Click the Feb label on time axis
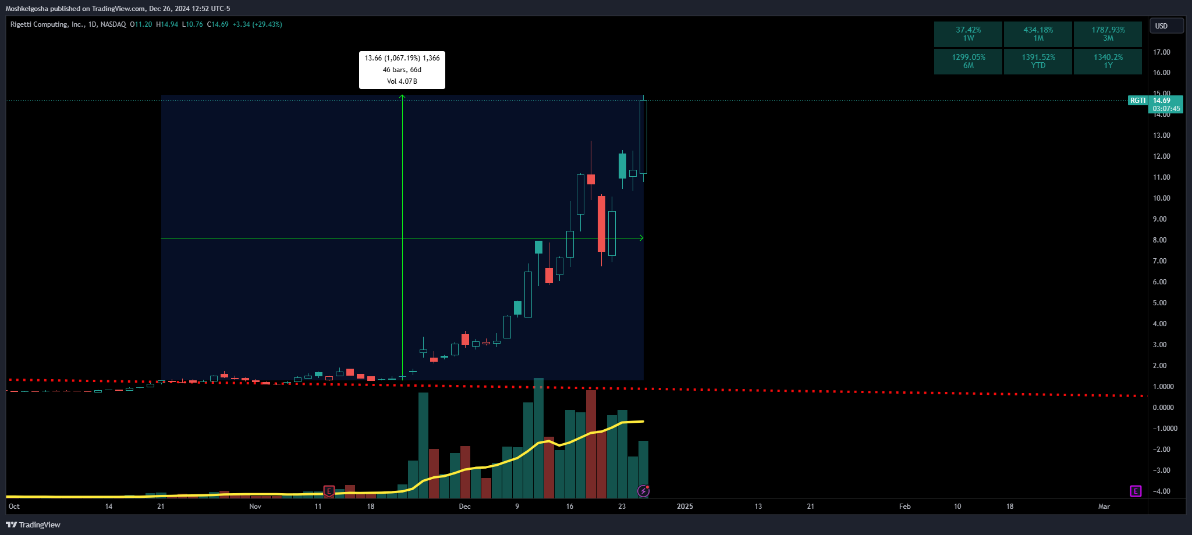 coord(905,507)
